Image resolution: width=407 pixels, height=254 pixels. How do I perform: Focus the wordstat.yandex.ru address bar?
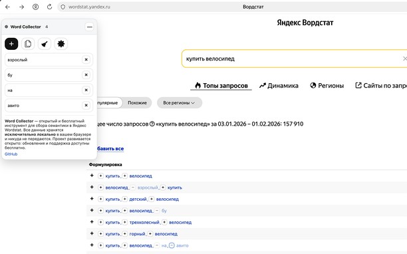(x=89, y=7)
